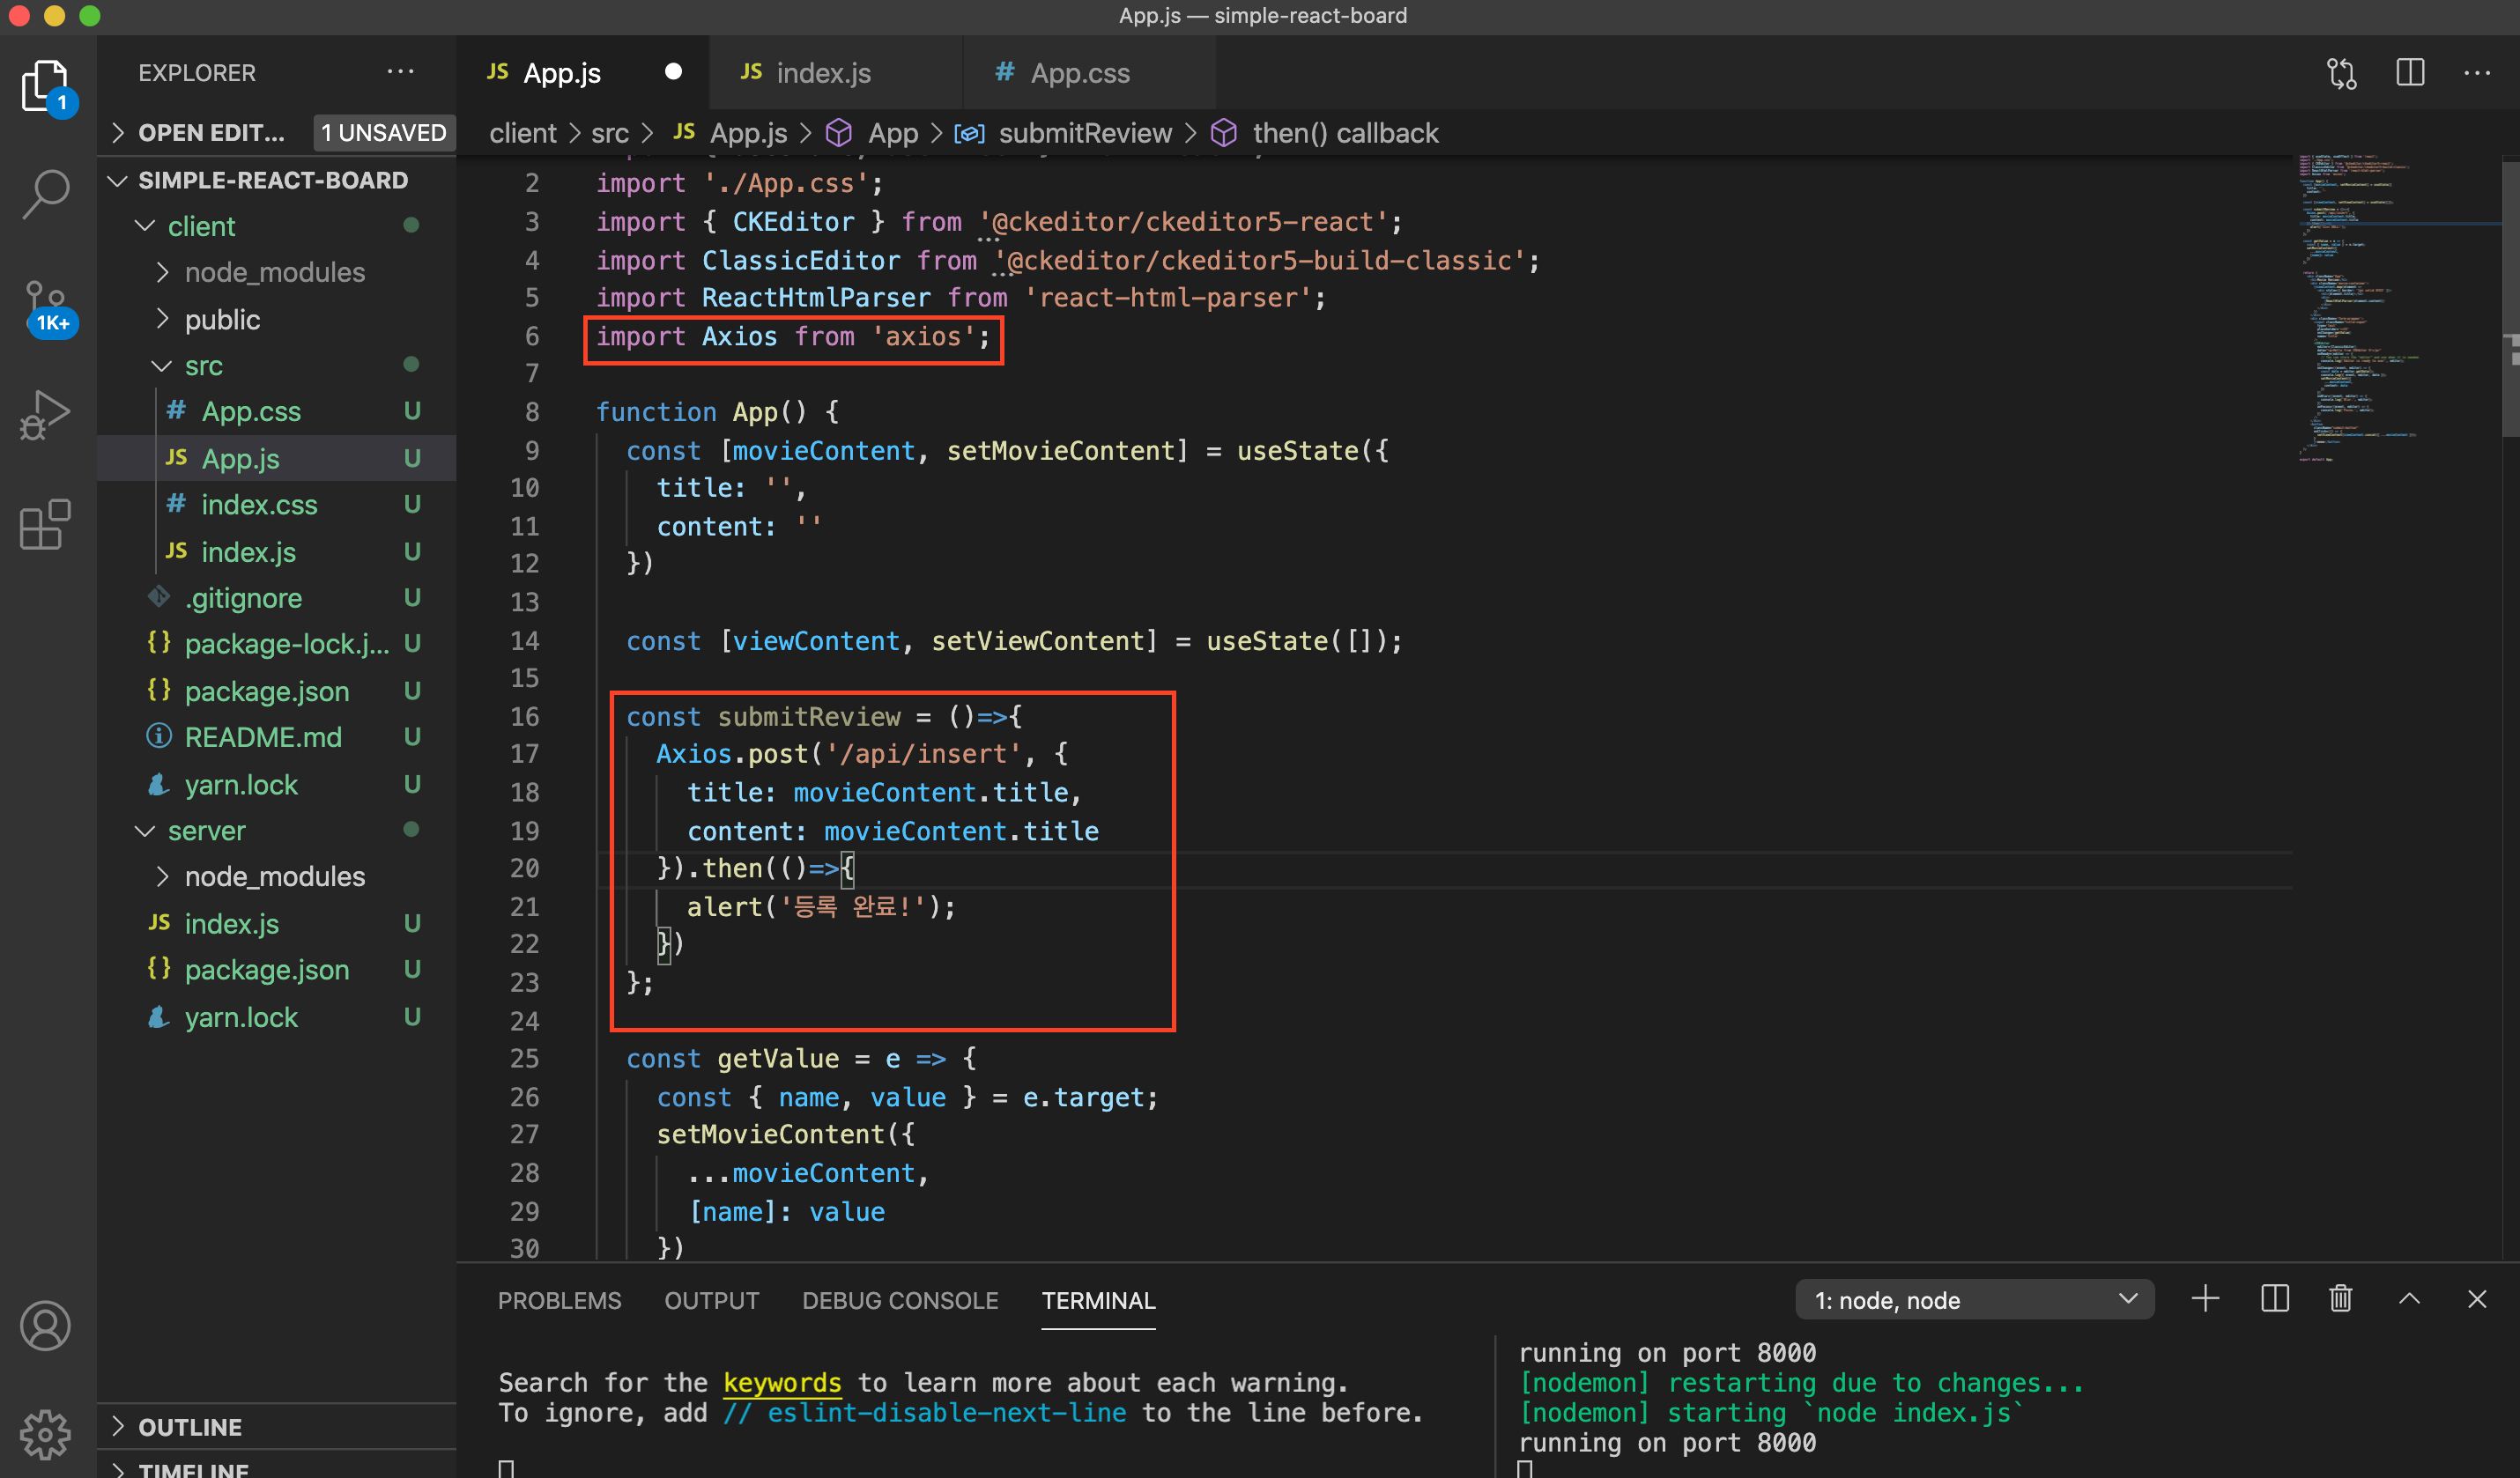Open the Manage gear icon
Screen dimensions: 2520x1478
point(46,1432)
